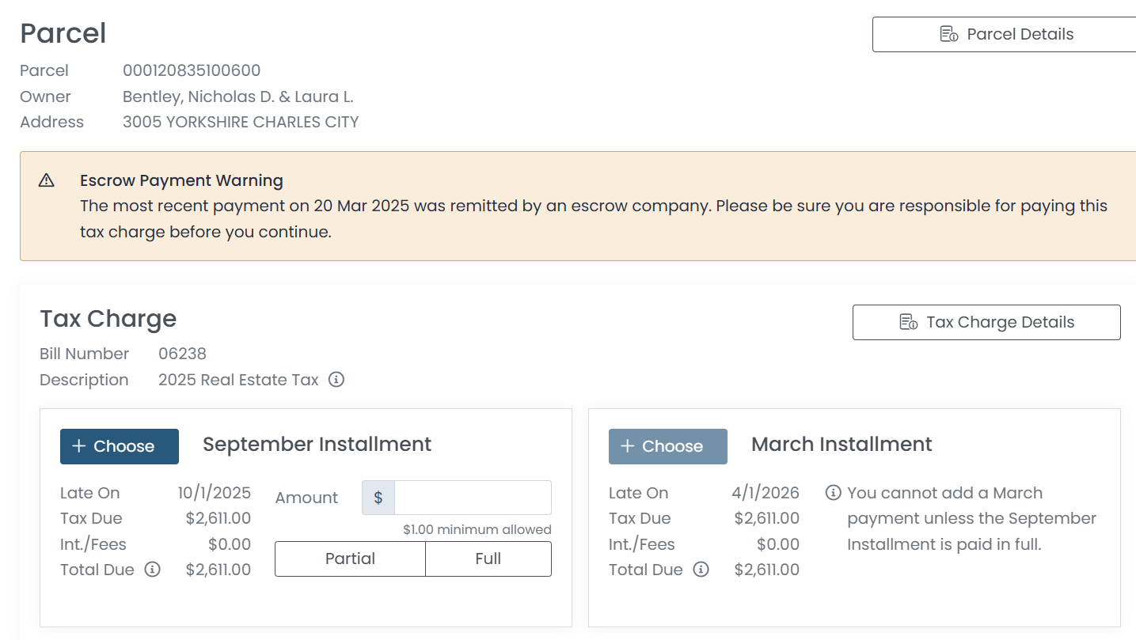Click the Escrow Payment Warning triangle icon
Viewport: 1136px width, 640px height.
[47, 180]
